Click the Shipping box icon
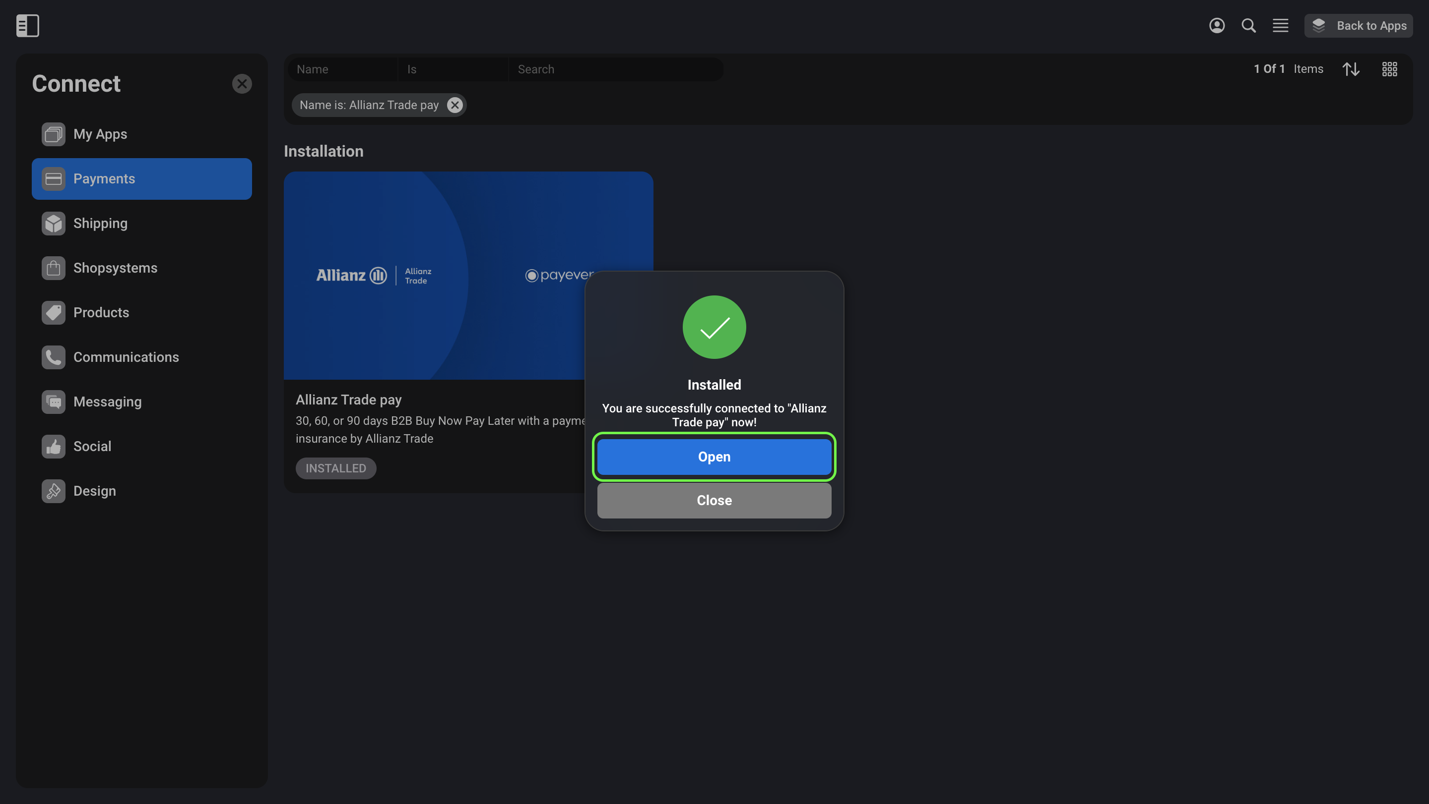 coord(53,223)
